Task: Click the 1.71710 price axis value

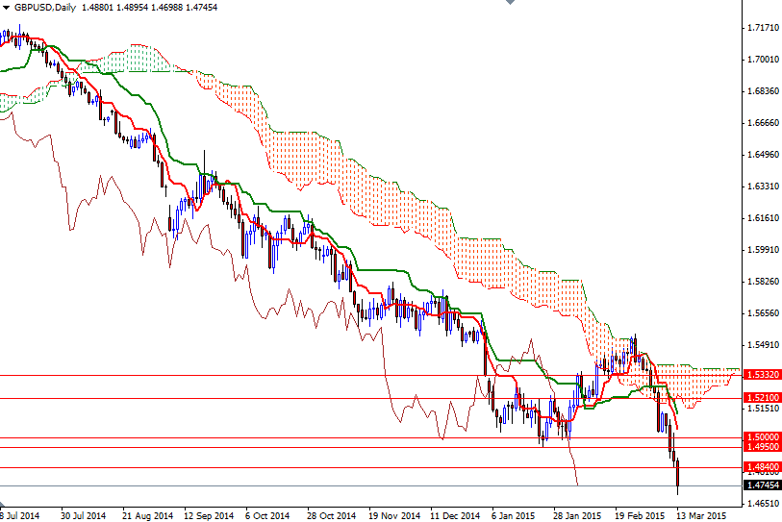Action: (763, 28)
